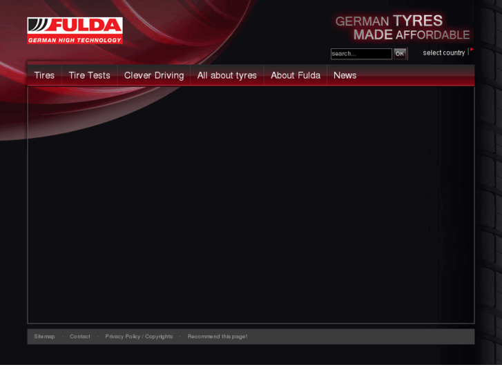Select Clever Driving in navigation

point(154,75)
